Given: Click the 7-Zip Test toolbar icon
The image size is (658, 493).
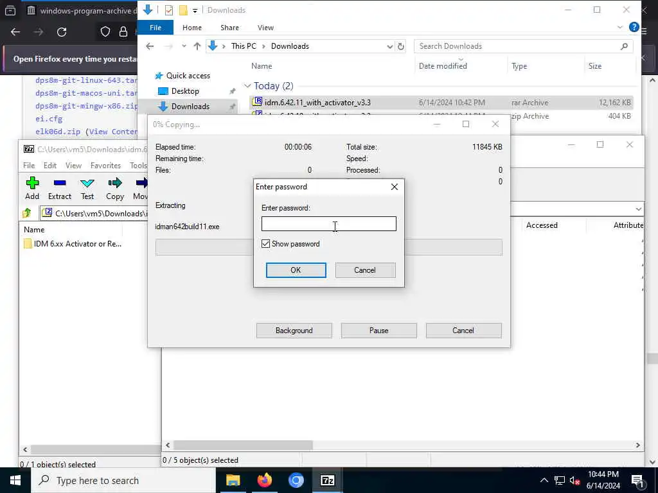Looking at the screenshot, I should click(x=87, y=188).
